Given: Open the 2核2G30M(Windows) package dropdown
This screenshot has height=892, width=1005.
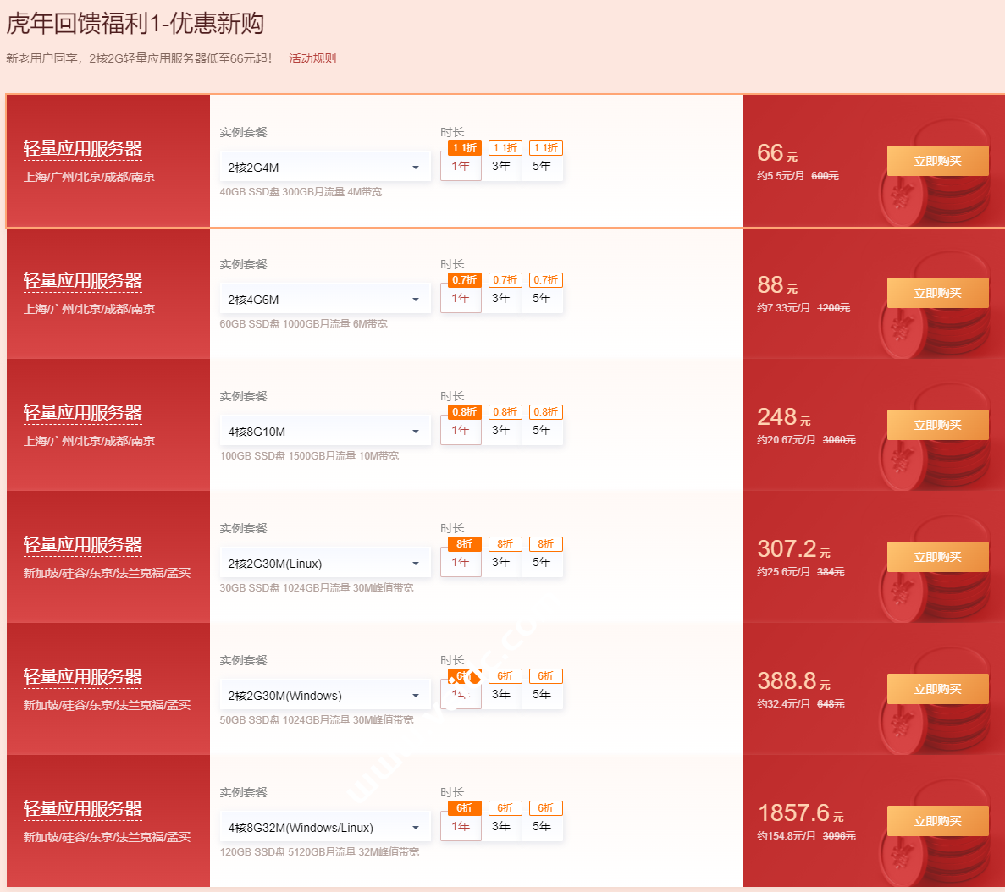Looking at the screenshot, I should pos(324,696).
